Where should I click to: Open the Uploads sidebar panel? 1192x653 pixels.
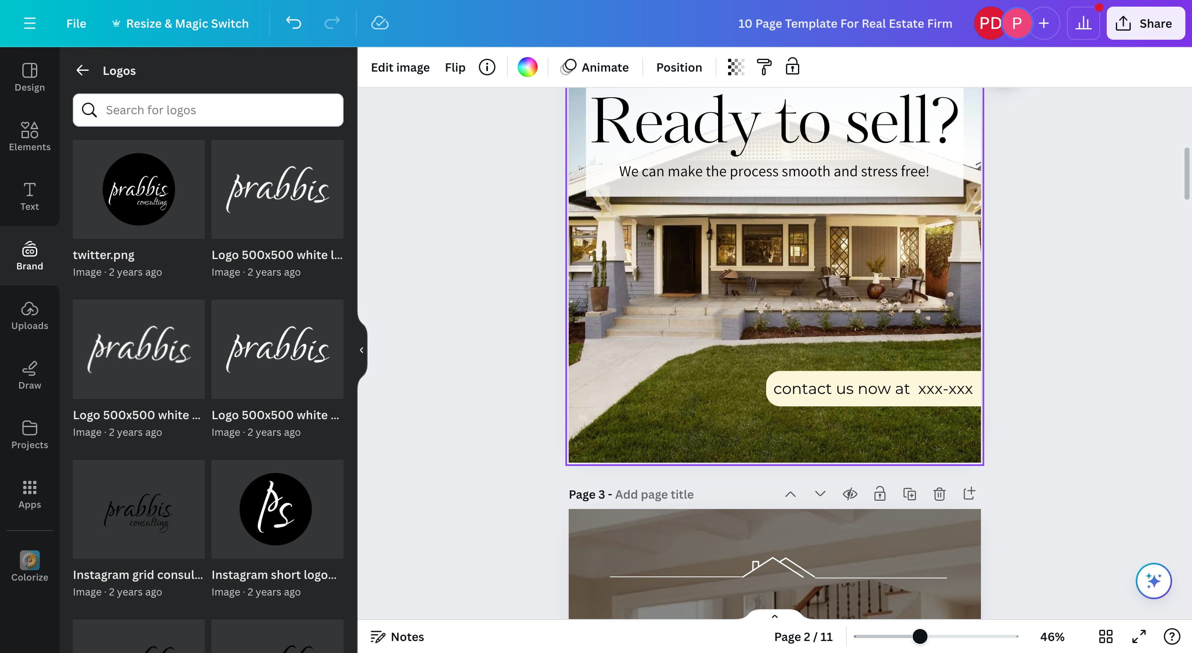coord(30,316)
